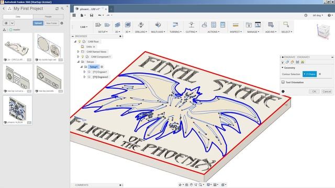Click the 3D milling strategy icon
This screenshot has height=188, width=335.
(x=128, y=25)
